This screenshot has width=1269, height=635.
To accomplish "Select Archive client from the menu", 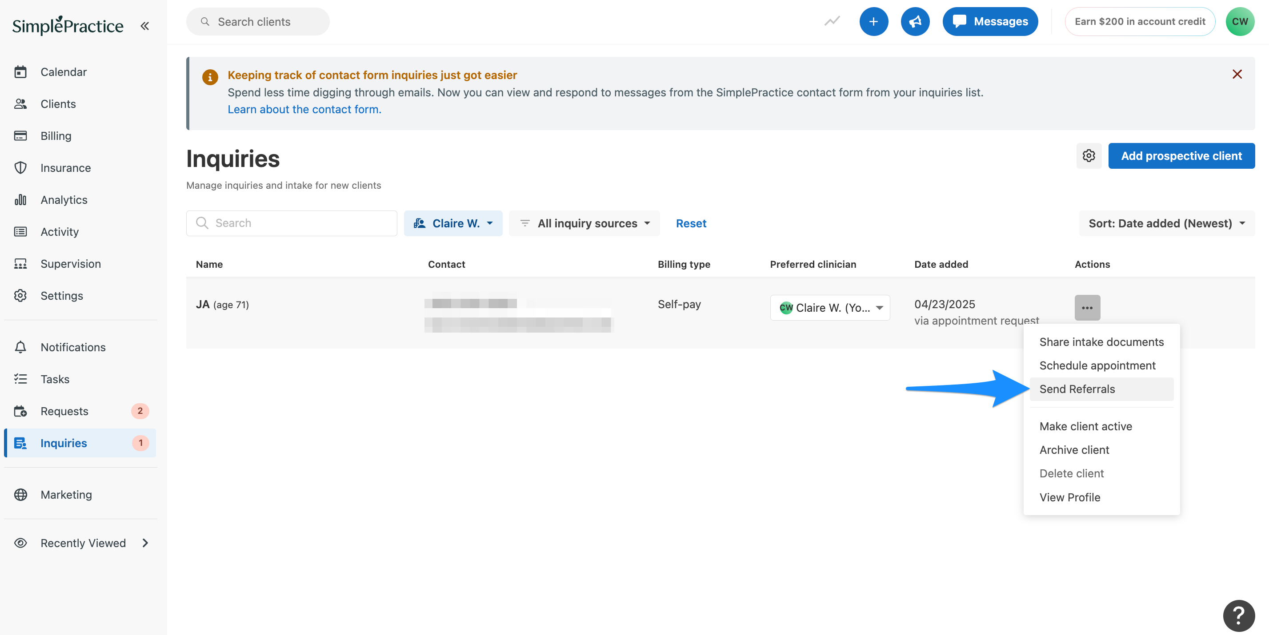I will (x=1101, y=450).
